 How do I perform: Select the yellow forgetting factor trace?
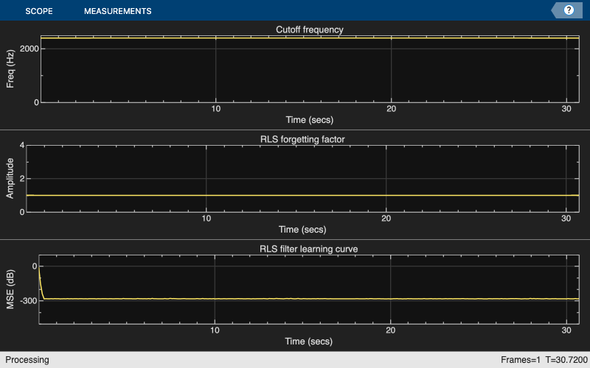(302, 195)
